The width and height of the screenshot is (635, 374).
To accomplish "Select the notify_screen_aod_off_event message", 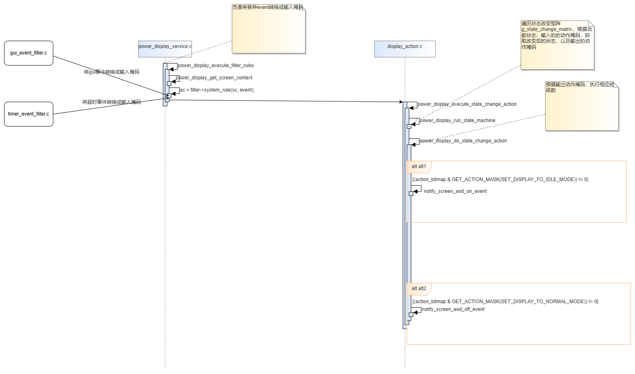I will tap(453, 309).
